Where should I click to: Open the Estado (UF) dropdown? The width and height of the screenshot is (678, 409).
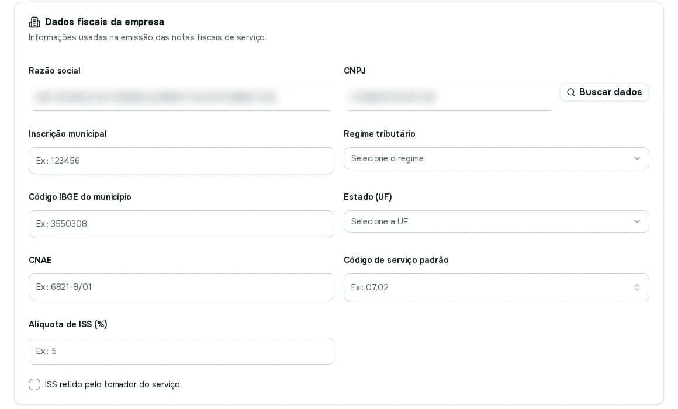point(496,221)
